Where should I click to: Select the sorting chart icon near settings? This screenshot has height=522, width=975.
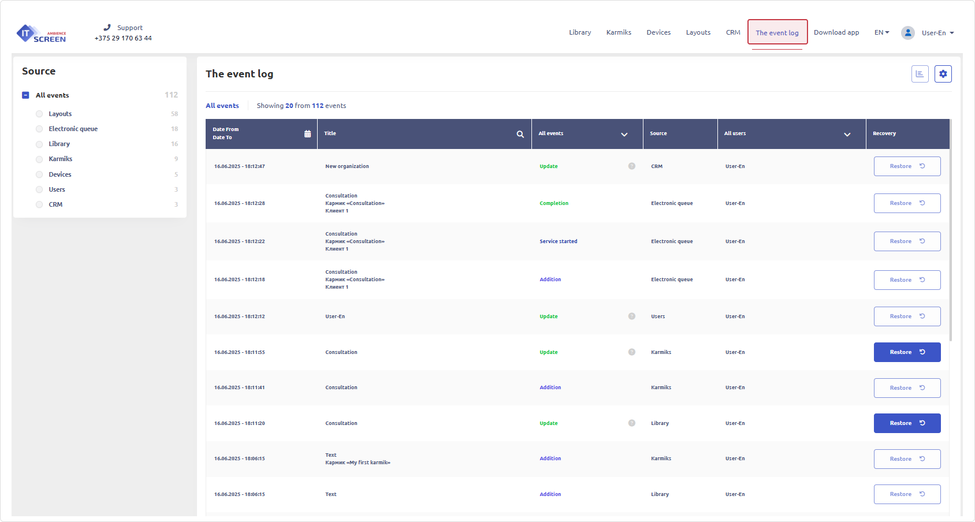pos(920,74)
